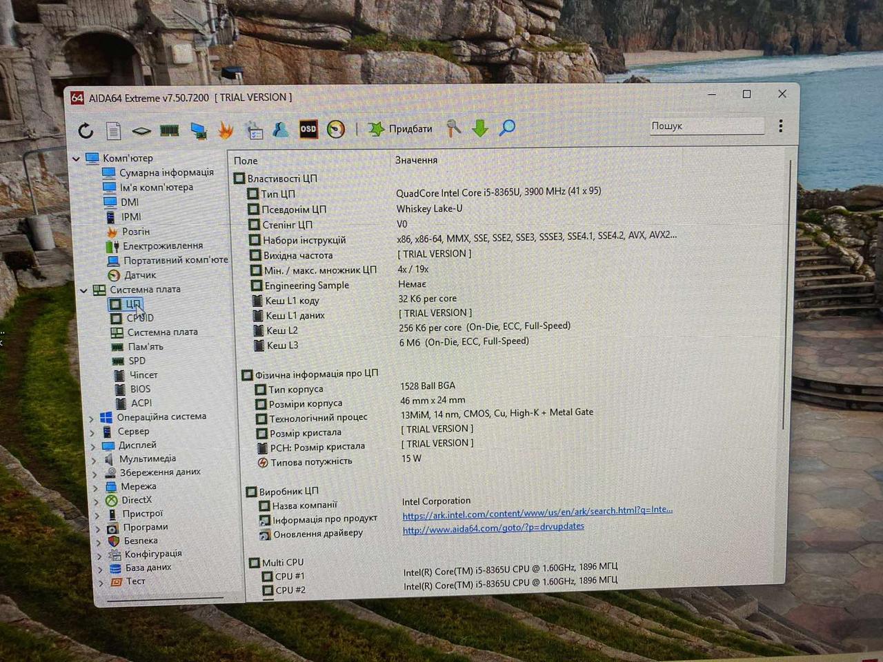Click into the Пошук search field

[x=706, y=126]
